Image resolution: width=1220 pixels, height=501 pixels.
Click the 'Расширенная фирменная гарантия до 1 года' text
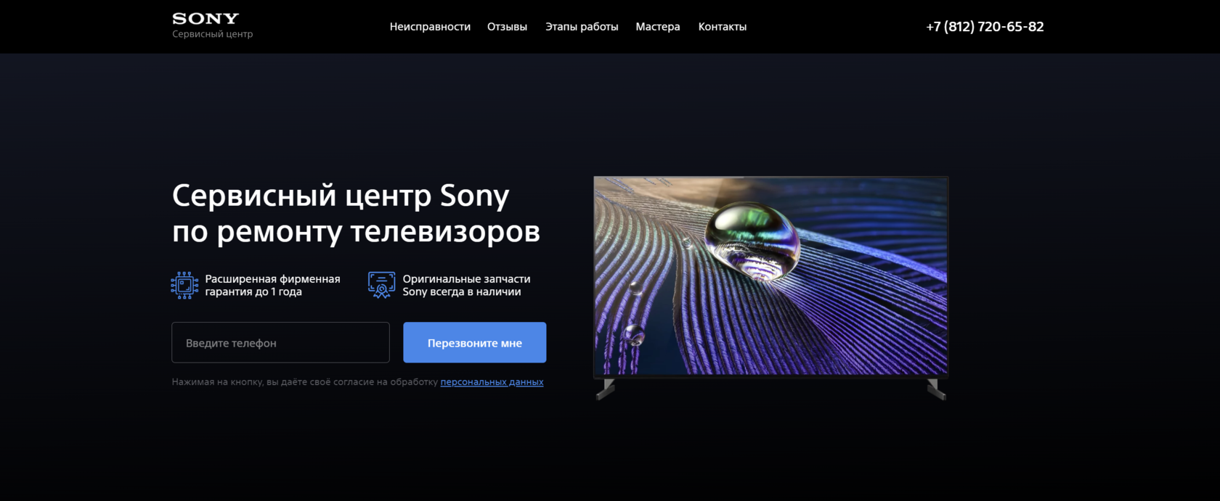tap(272, 285)
